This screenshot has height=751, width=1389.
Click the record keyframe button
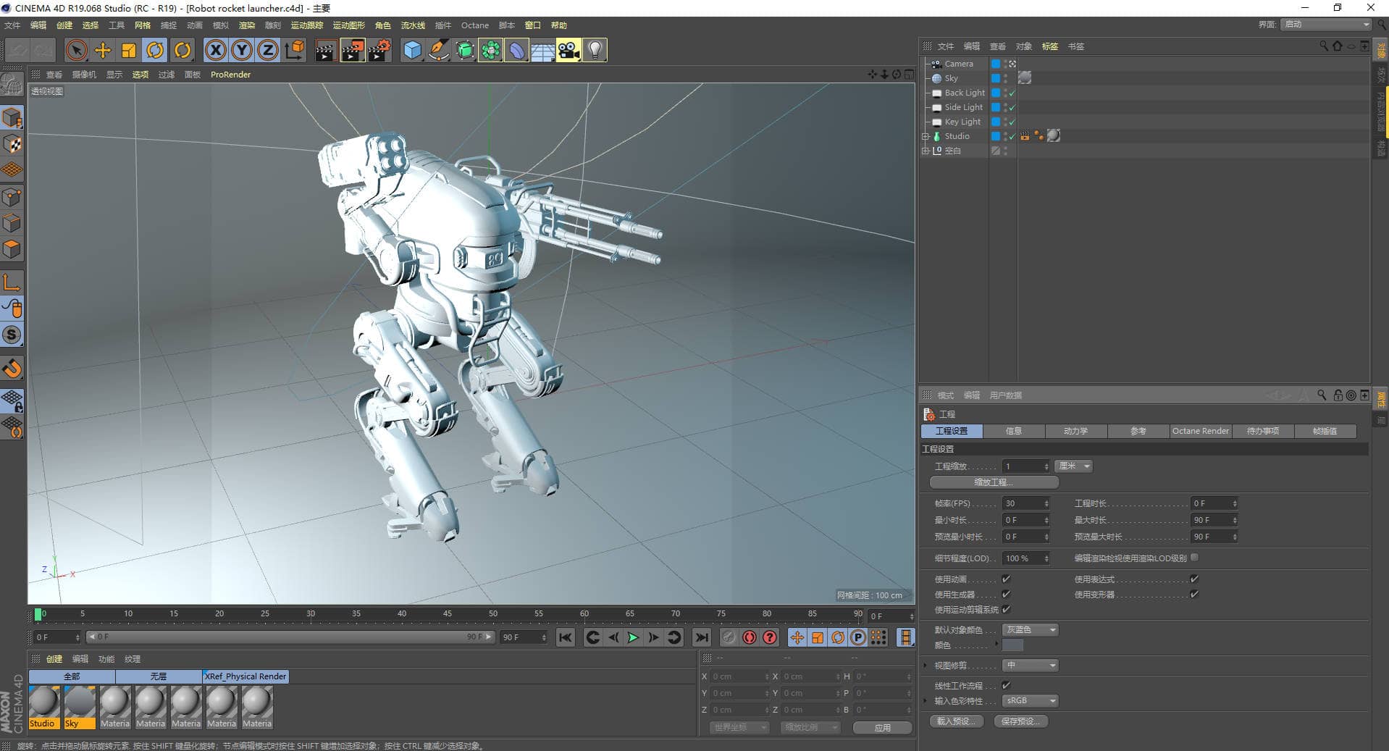(x=729, y=637)
